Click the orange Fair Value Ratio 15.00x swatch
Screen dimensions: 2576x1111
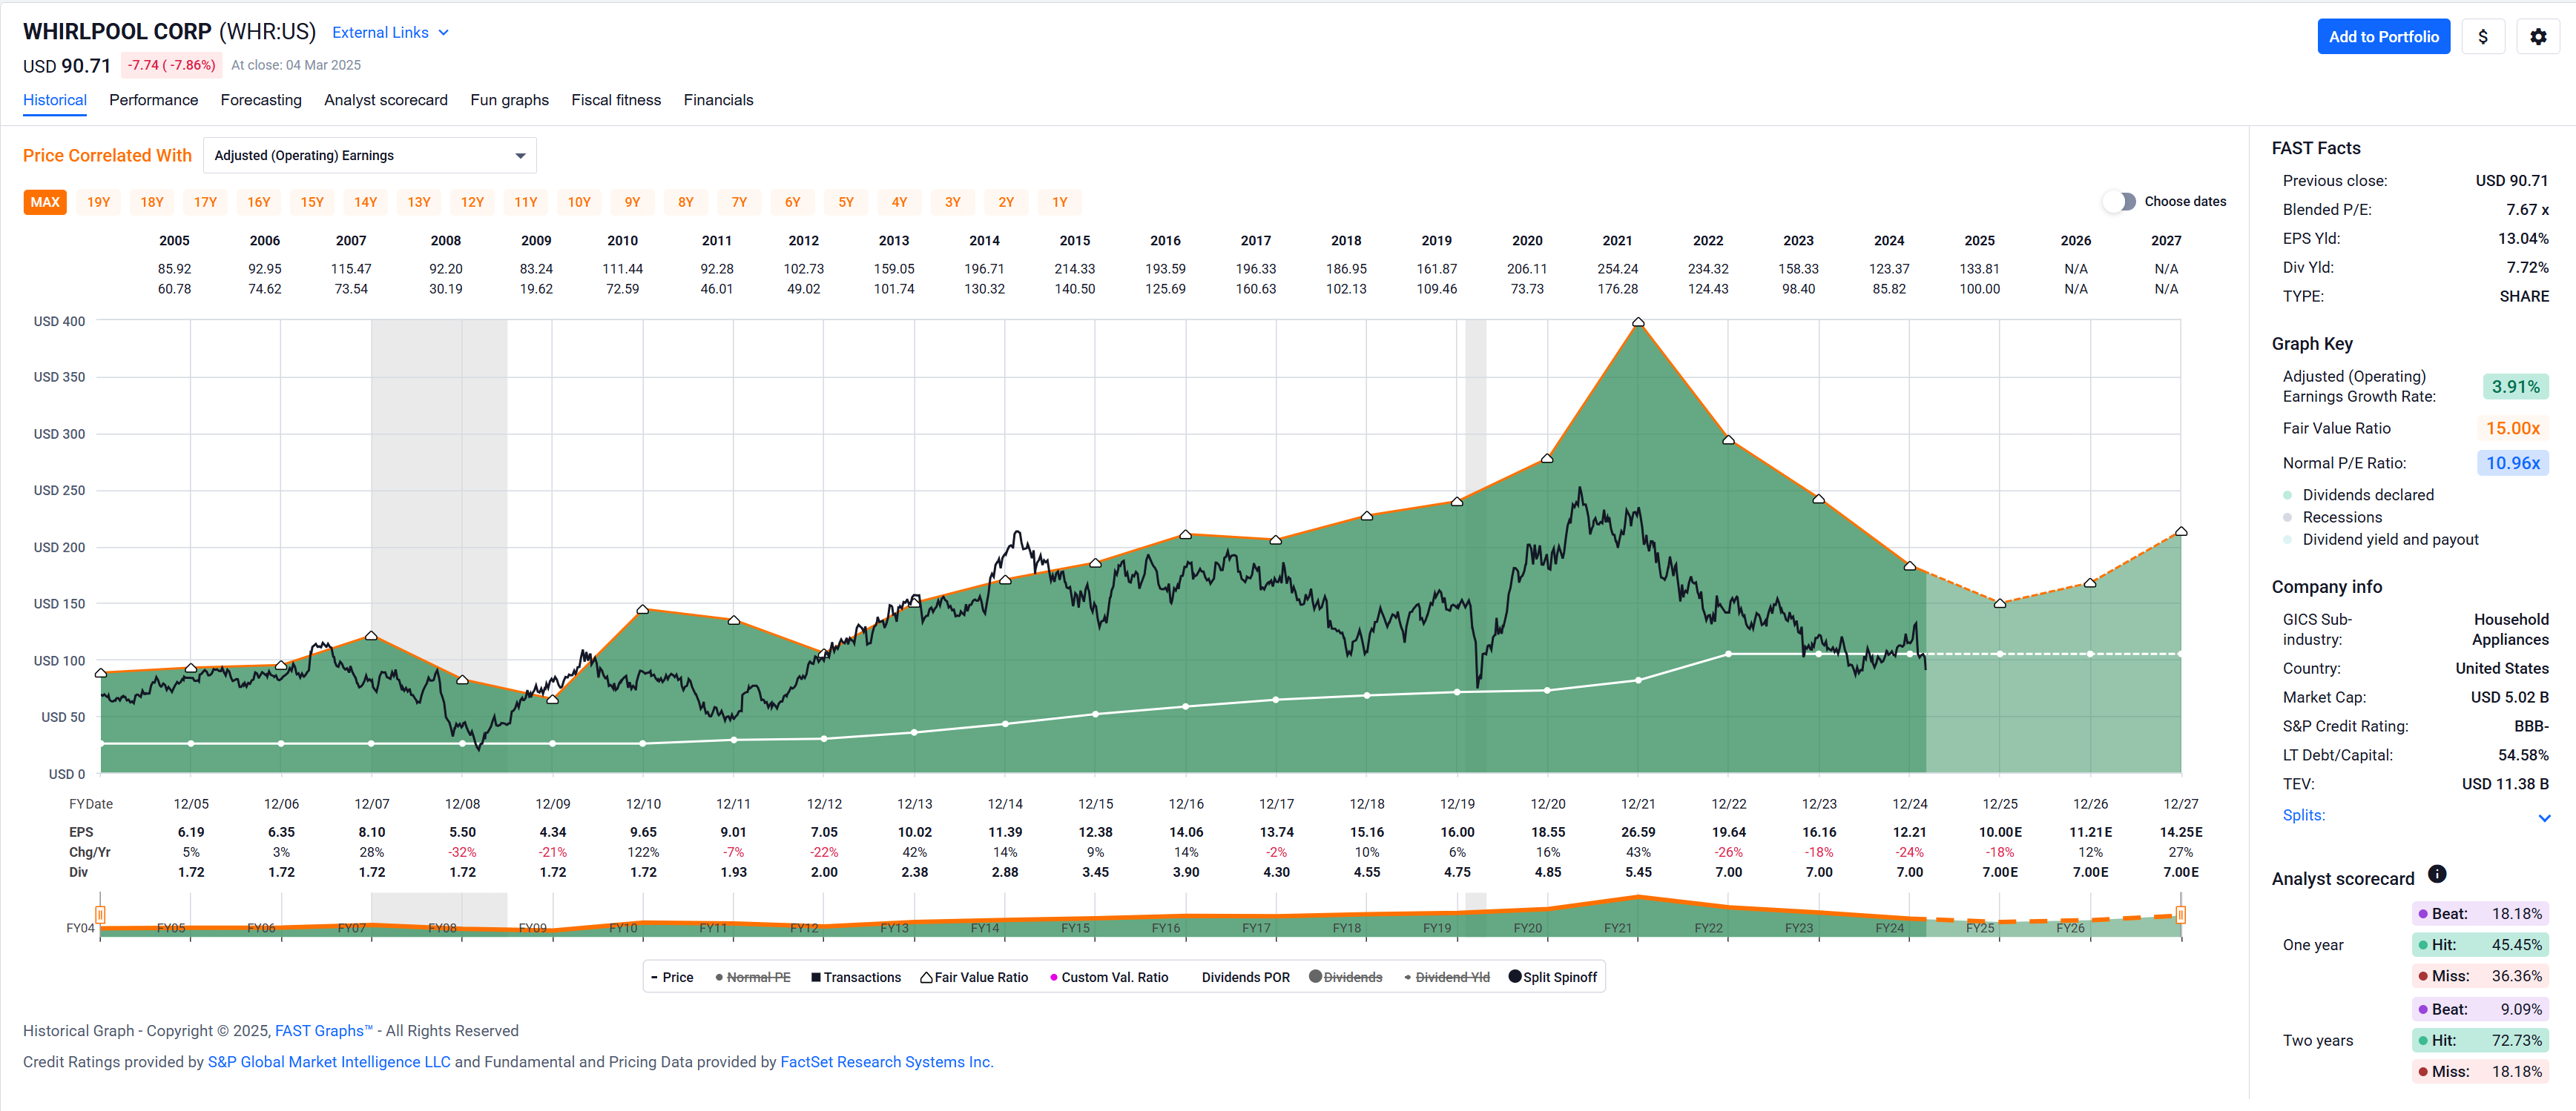pyautogui.click(x=2513, y=428)
